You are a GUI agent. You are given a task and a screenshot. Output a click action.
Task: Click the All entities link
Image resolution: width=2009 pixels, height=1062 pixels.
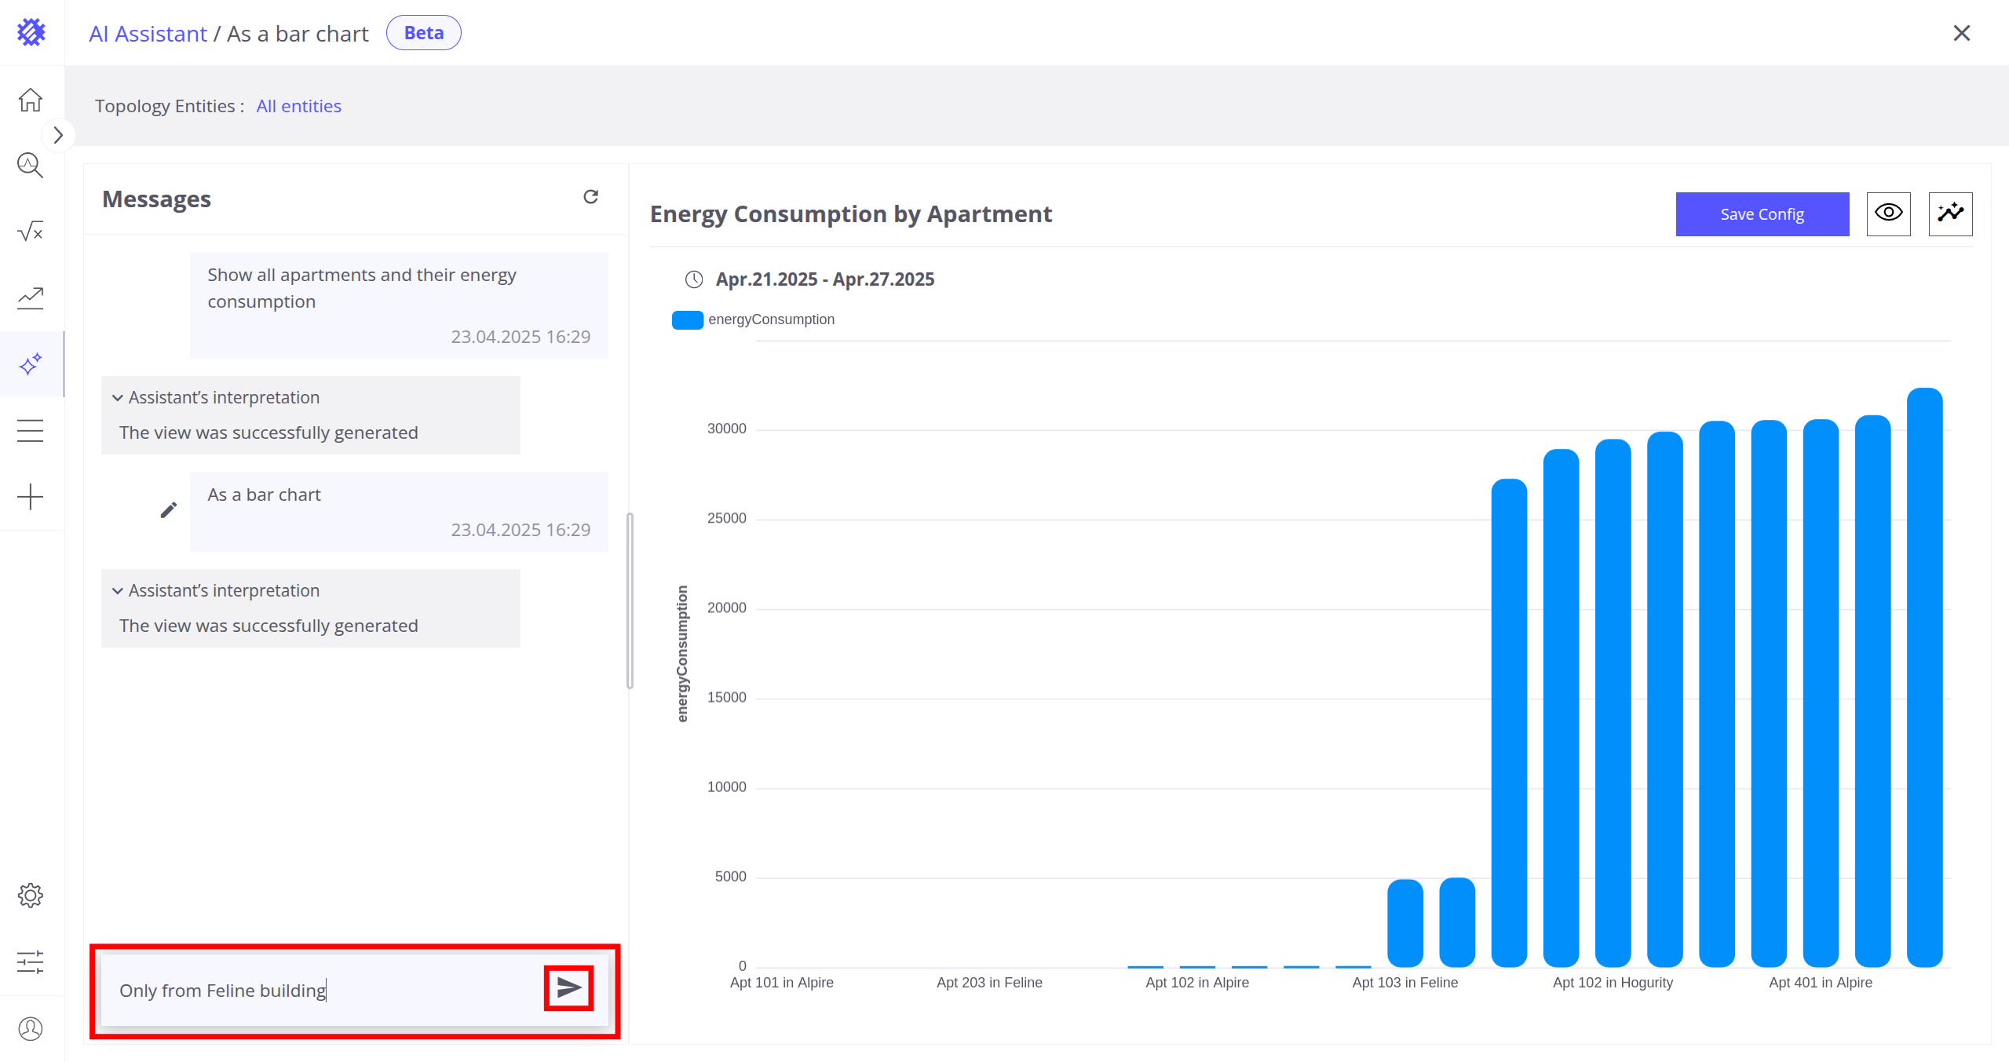pyautogui.click(x=298, y=106)
